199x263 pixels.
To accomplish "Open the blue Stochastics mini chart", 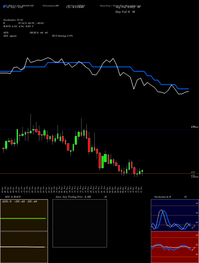I will point(175,215).
